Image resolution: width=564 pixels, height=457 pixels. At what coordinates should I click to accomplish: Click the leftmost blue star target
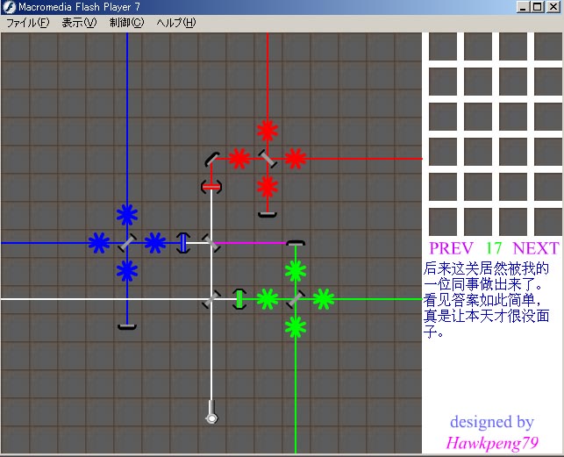[x=99, y=243]
